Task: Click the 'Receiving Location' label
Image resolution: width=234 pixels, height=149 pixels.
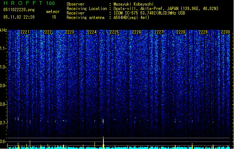Action: 87,9
